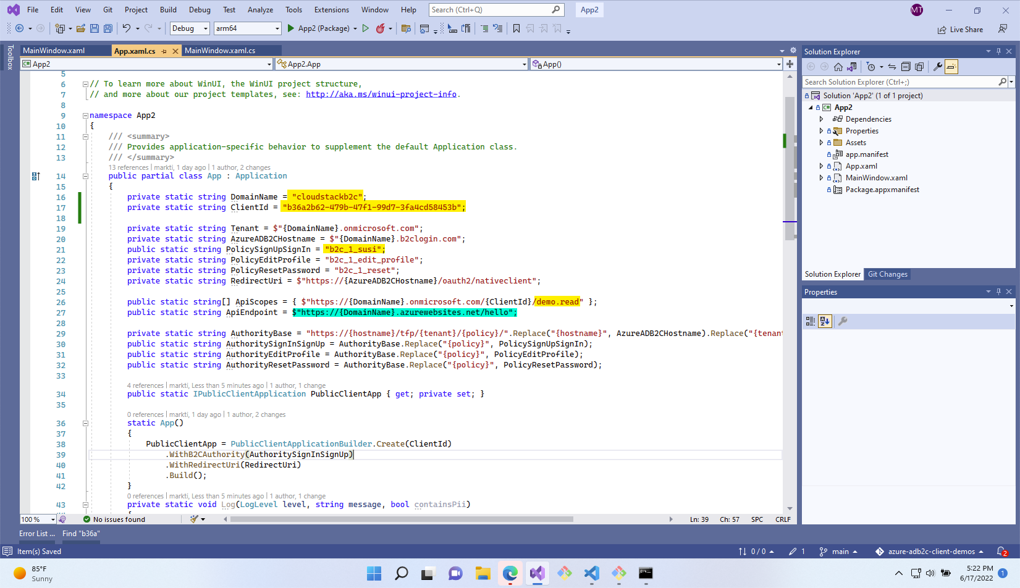
Task: Click the Navigate Backward toolbar arrow
Action: pos(19,28)
